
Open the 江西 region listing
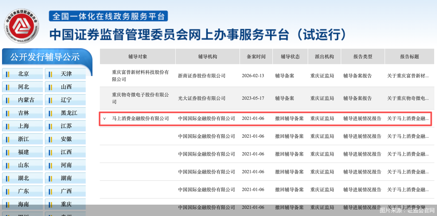pos(65,152)
